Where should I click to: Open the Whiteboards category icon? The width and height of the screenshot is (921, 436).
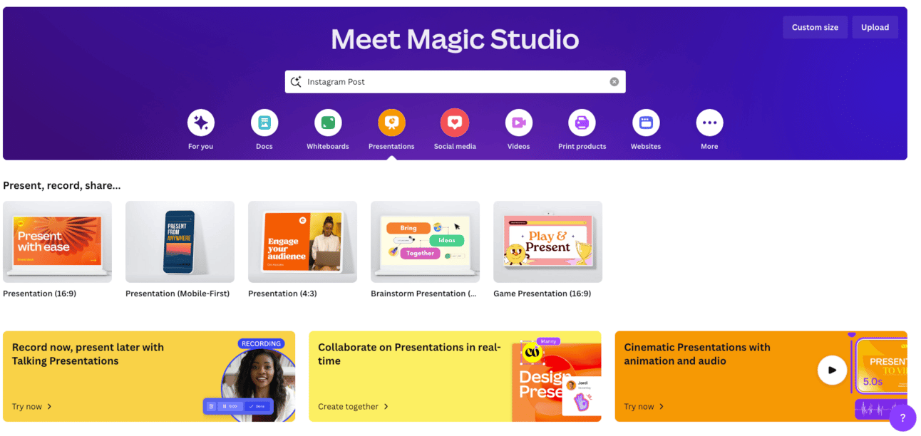coord(328,123)
